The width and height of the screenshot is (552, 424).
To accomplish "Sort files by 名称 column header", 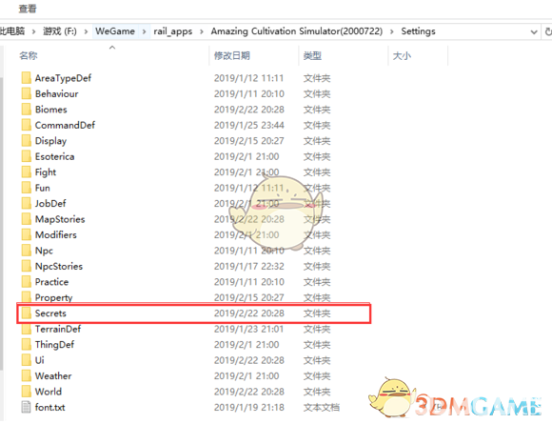I will coord(29,55).
